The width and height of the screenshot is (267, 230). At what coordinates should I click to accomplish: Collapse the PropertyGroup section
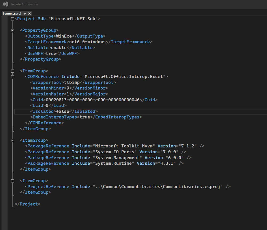pyautogui.click(x=13, y=31)
